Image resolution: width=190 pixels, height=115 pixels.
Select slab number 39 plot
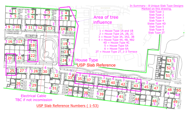point(102,94)
